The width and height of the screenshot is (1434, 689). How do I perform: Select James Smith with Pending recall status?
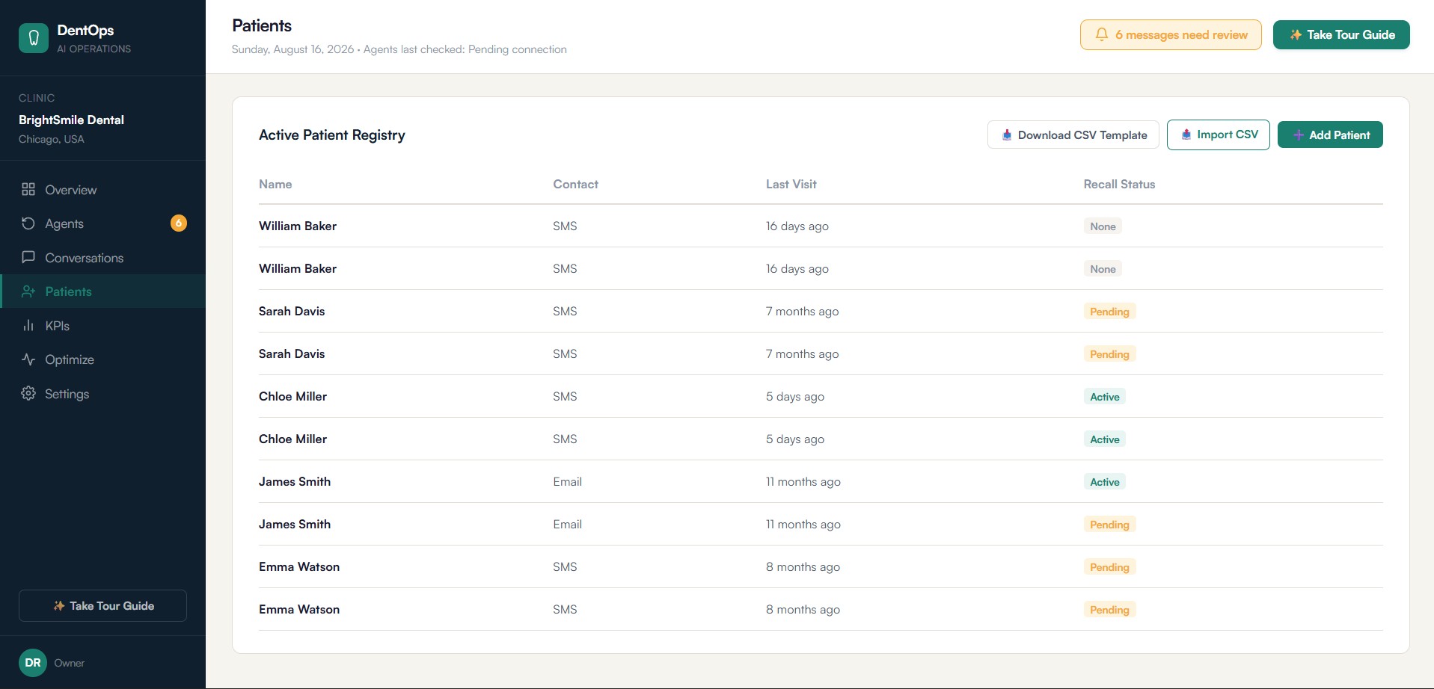click(x=295, y=524)
